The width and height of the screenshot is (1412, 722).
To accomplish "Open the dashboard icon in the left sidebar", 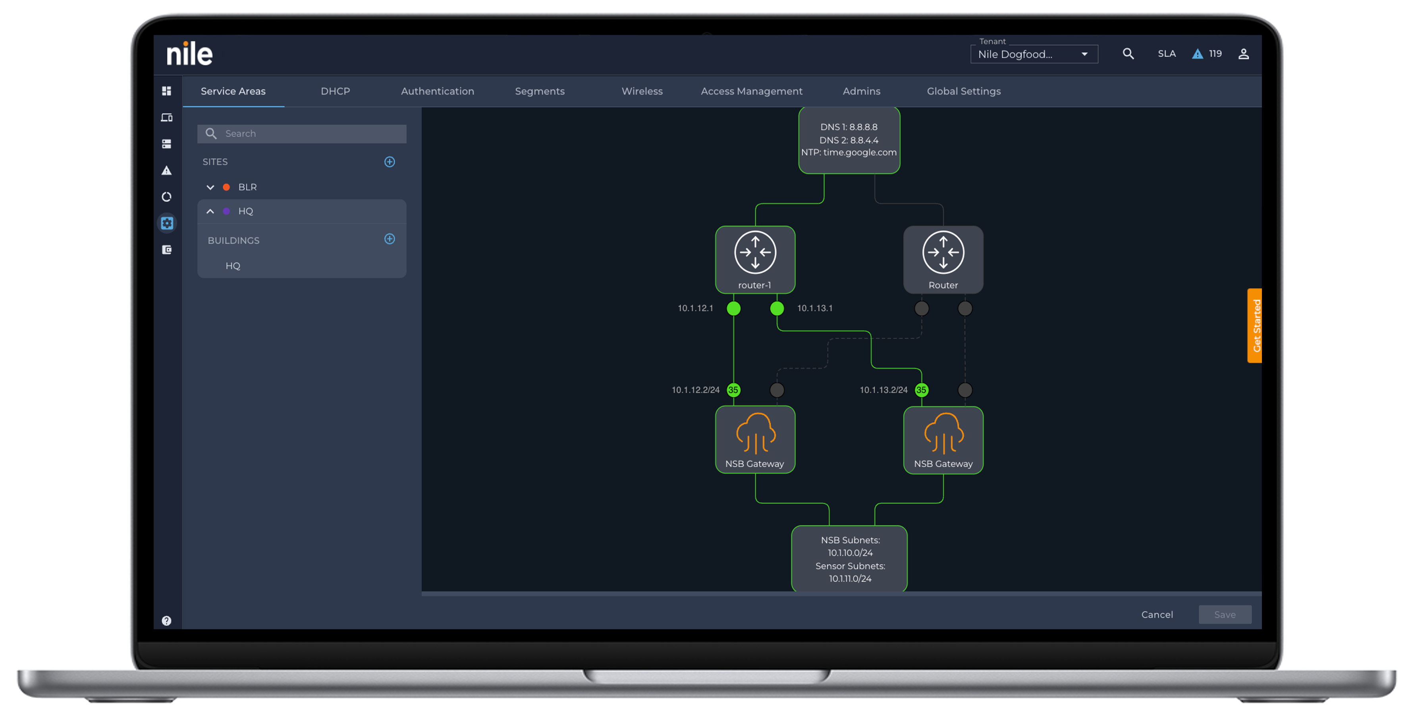I will point(167,91).
